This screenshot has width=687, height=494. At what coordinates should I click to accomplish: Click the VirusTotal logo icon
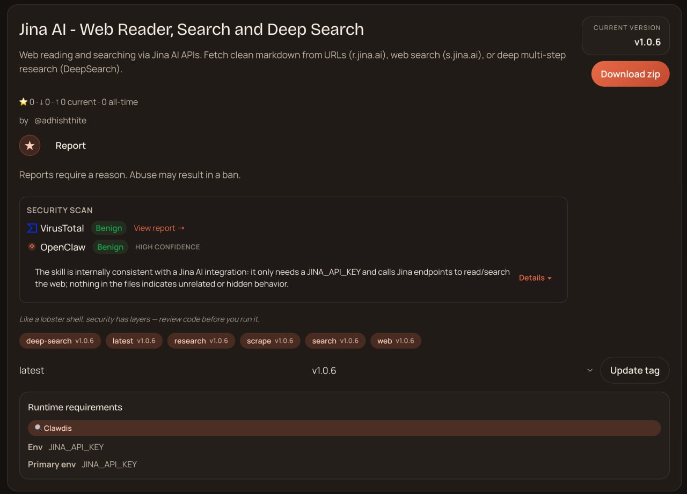pos(32,228)
